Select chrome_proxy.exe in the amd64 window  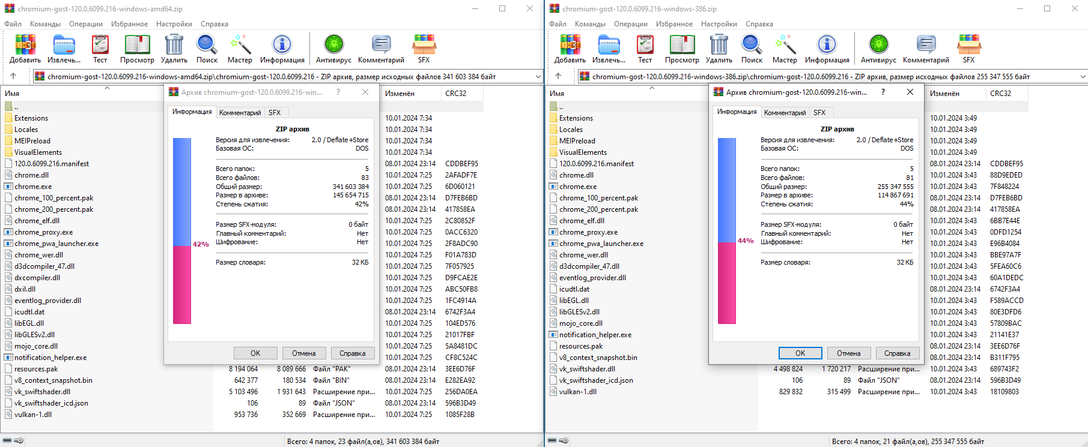pyautogui.click(x=43, y=232)
